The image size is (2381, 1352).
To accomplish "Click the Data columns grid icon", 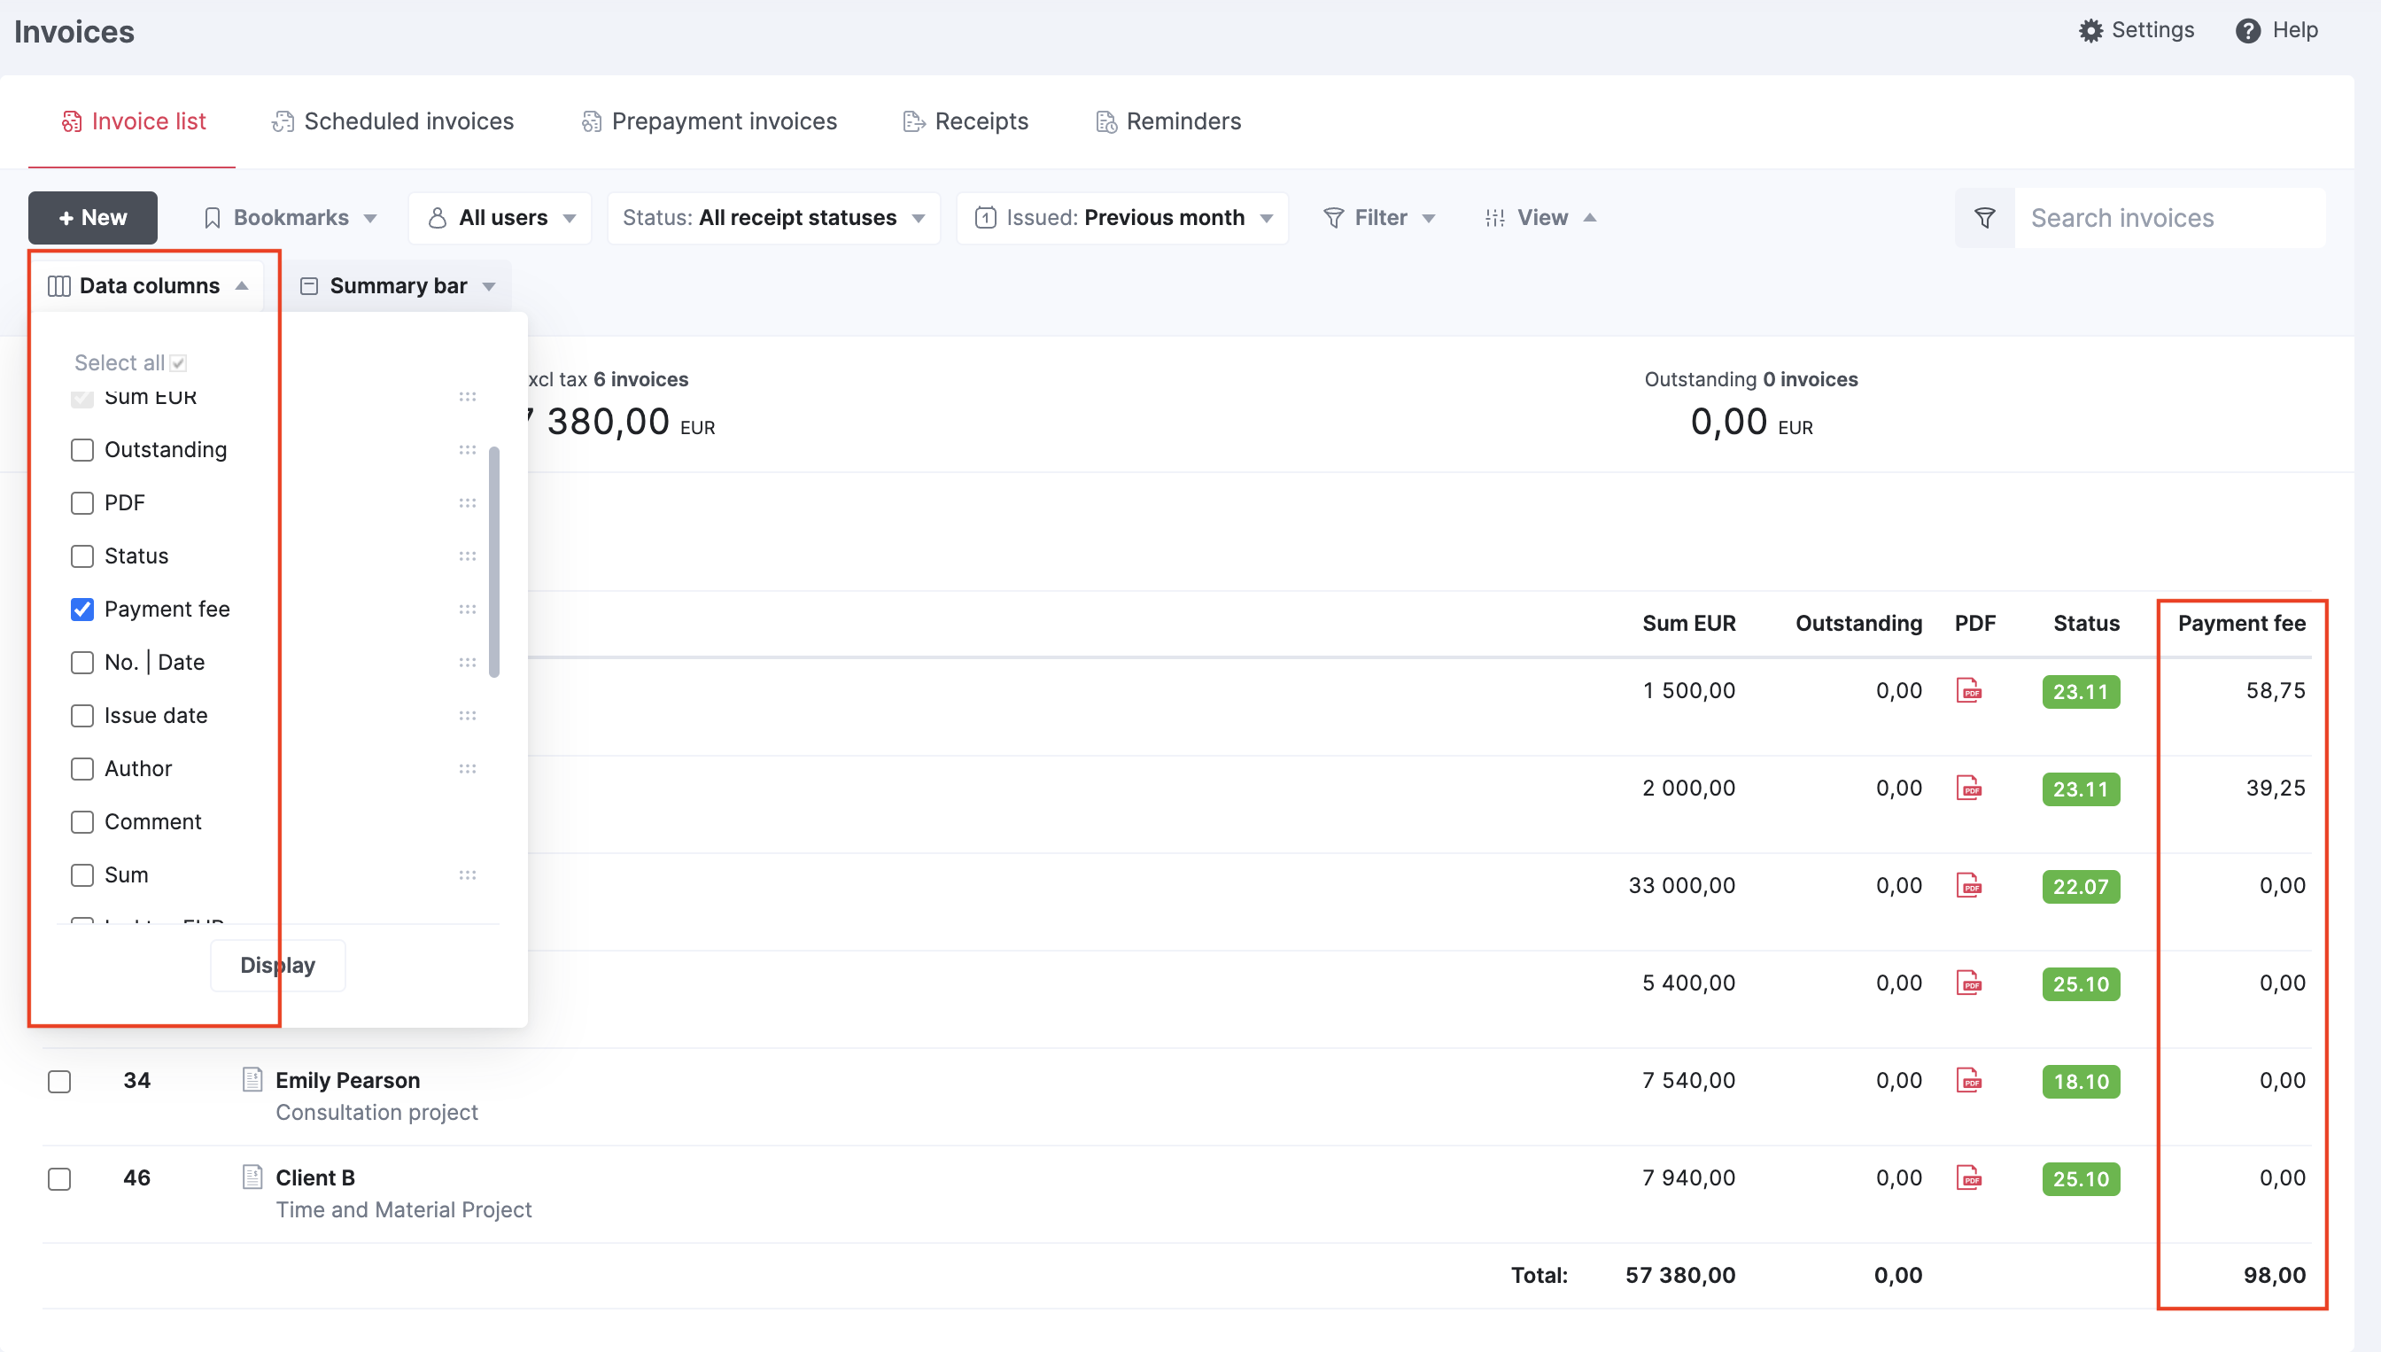I will (x=58, y=286).
